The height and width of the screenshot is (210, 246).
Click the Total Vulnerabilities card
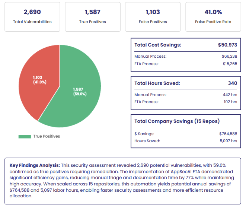32,16
